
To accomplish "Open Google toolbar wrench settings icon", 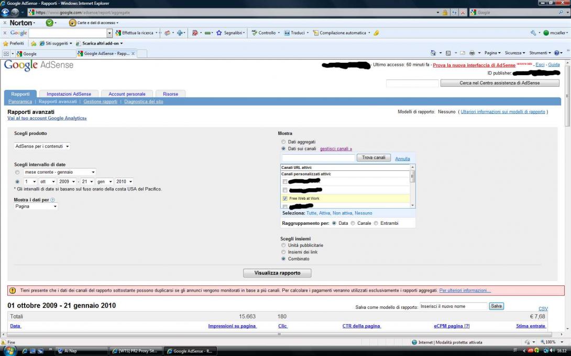I will pos(533,33).
